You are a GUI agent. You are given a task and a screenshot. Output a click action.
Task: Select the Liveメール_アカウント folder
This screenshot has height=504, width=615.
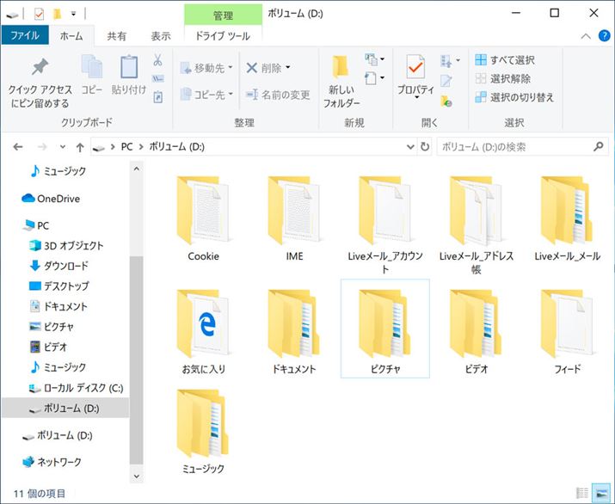[385, 224]
